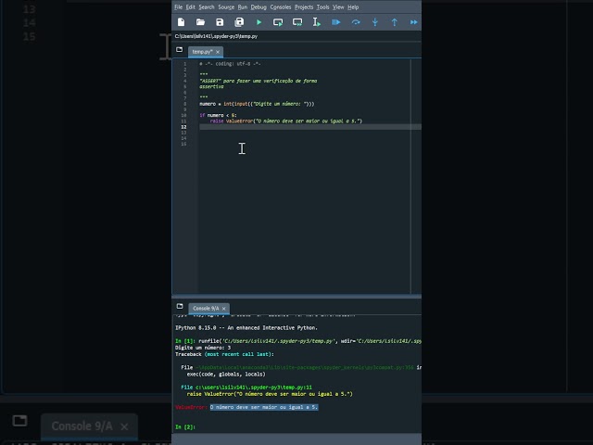Click the coding utf-8 comment line
The height and width of the screenshot is (445, 593).
pos(230,64)
